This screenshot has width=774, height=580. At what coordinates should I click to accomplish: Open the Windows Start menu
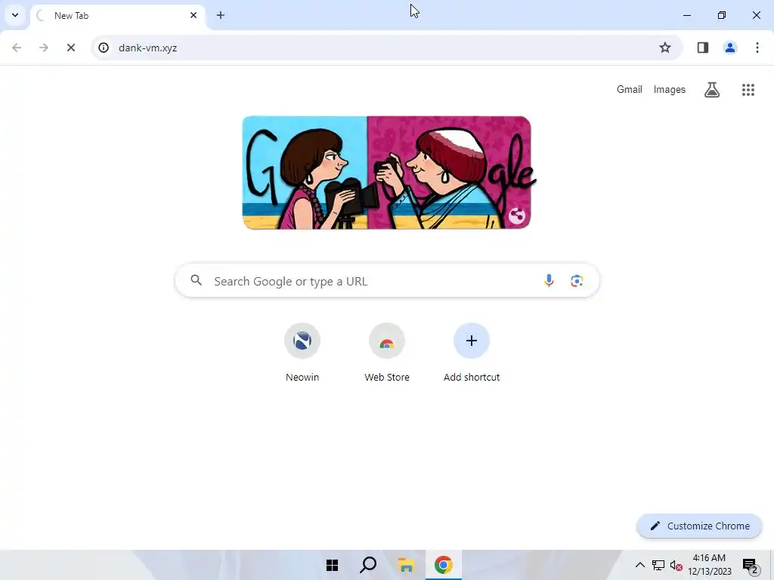333,565
